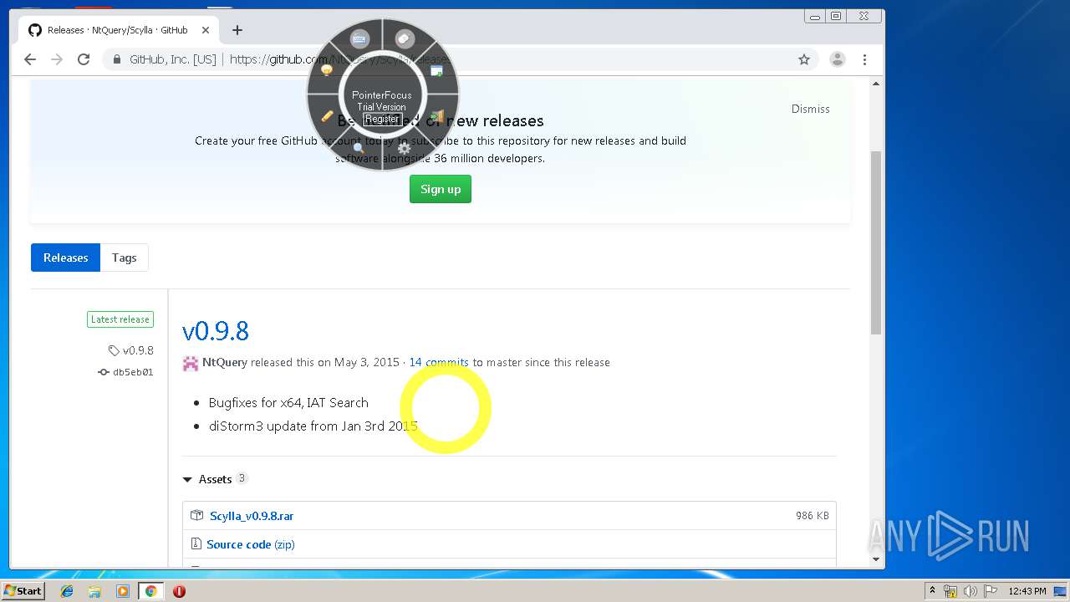Click the package icon beside Scylla_v0.9.8.rar
This screenshot has height=602, width=1070.
(196, 515)
